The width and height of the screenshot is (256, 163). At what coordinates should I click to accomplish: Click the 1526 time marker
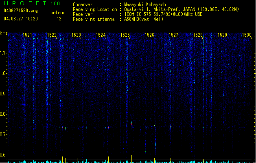[149, 35]
